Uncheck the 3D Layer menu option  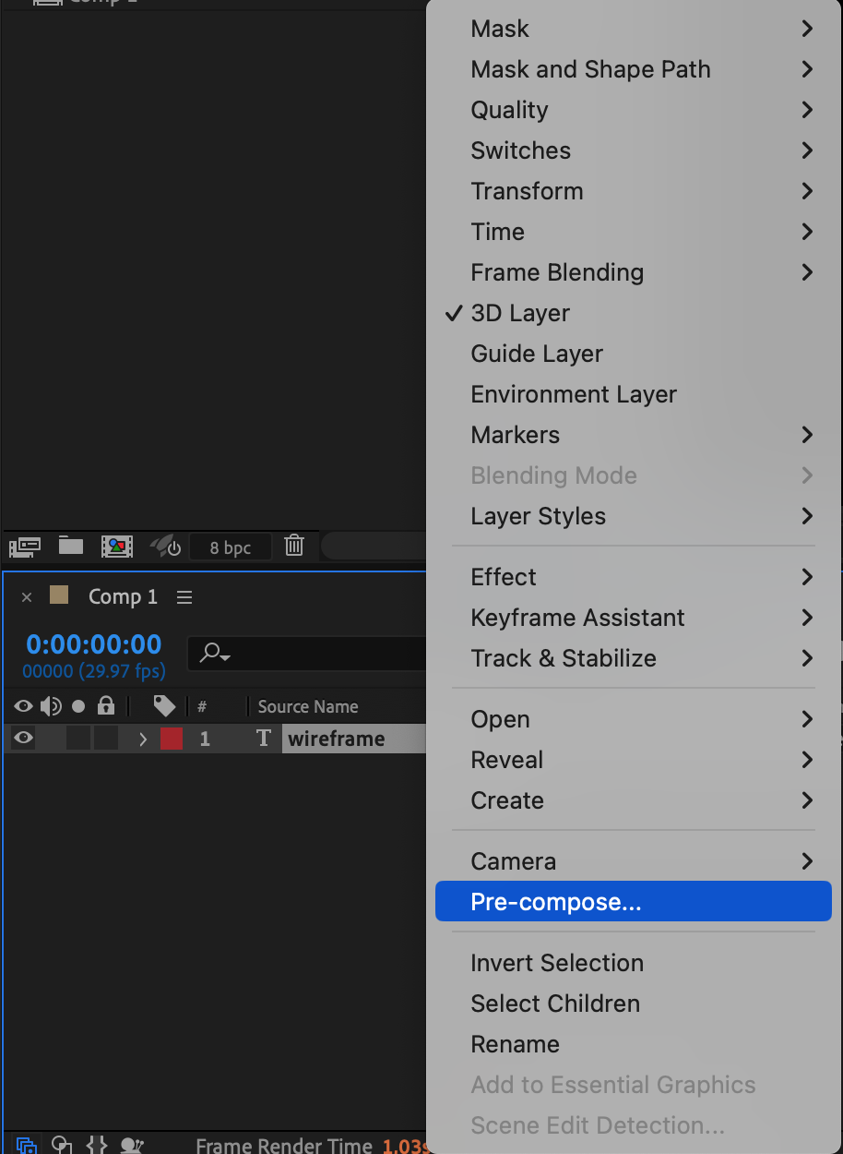click(x=520, y=313)
